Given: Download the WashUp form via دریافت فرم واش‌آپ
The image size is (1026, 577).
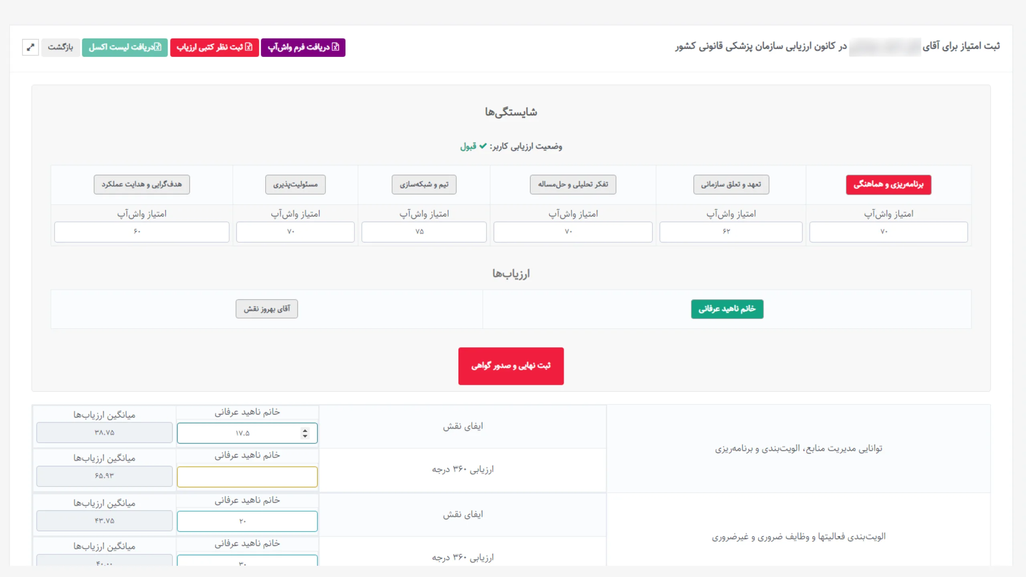Looking at the screenshot, I should pyautogui.click(x=303, y=47).
